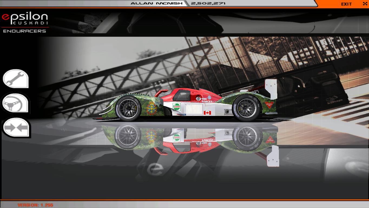The width and height of the screenshot is (369, 208).
Task: Click the opposing arrows icon
Action: click(16, 127)
